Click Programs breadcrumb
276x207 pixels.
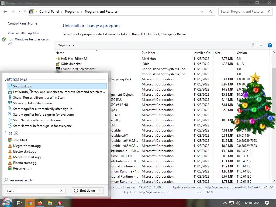[72, 12]
